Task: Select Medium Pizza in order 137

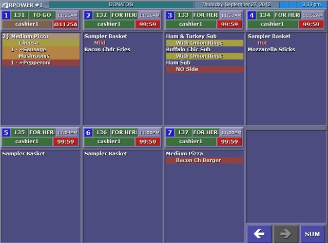Action: click(x=184, y=154)
